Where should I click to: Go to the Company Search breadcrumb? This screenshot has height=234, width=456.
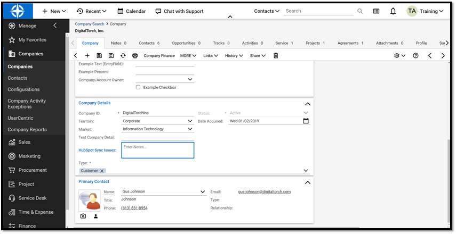[90, 24]
